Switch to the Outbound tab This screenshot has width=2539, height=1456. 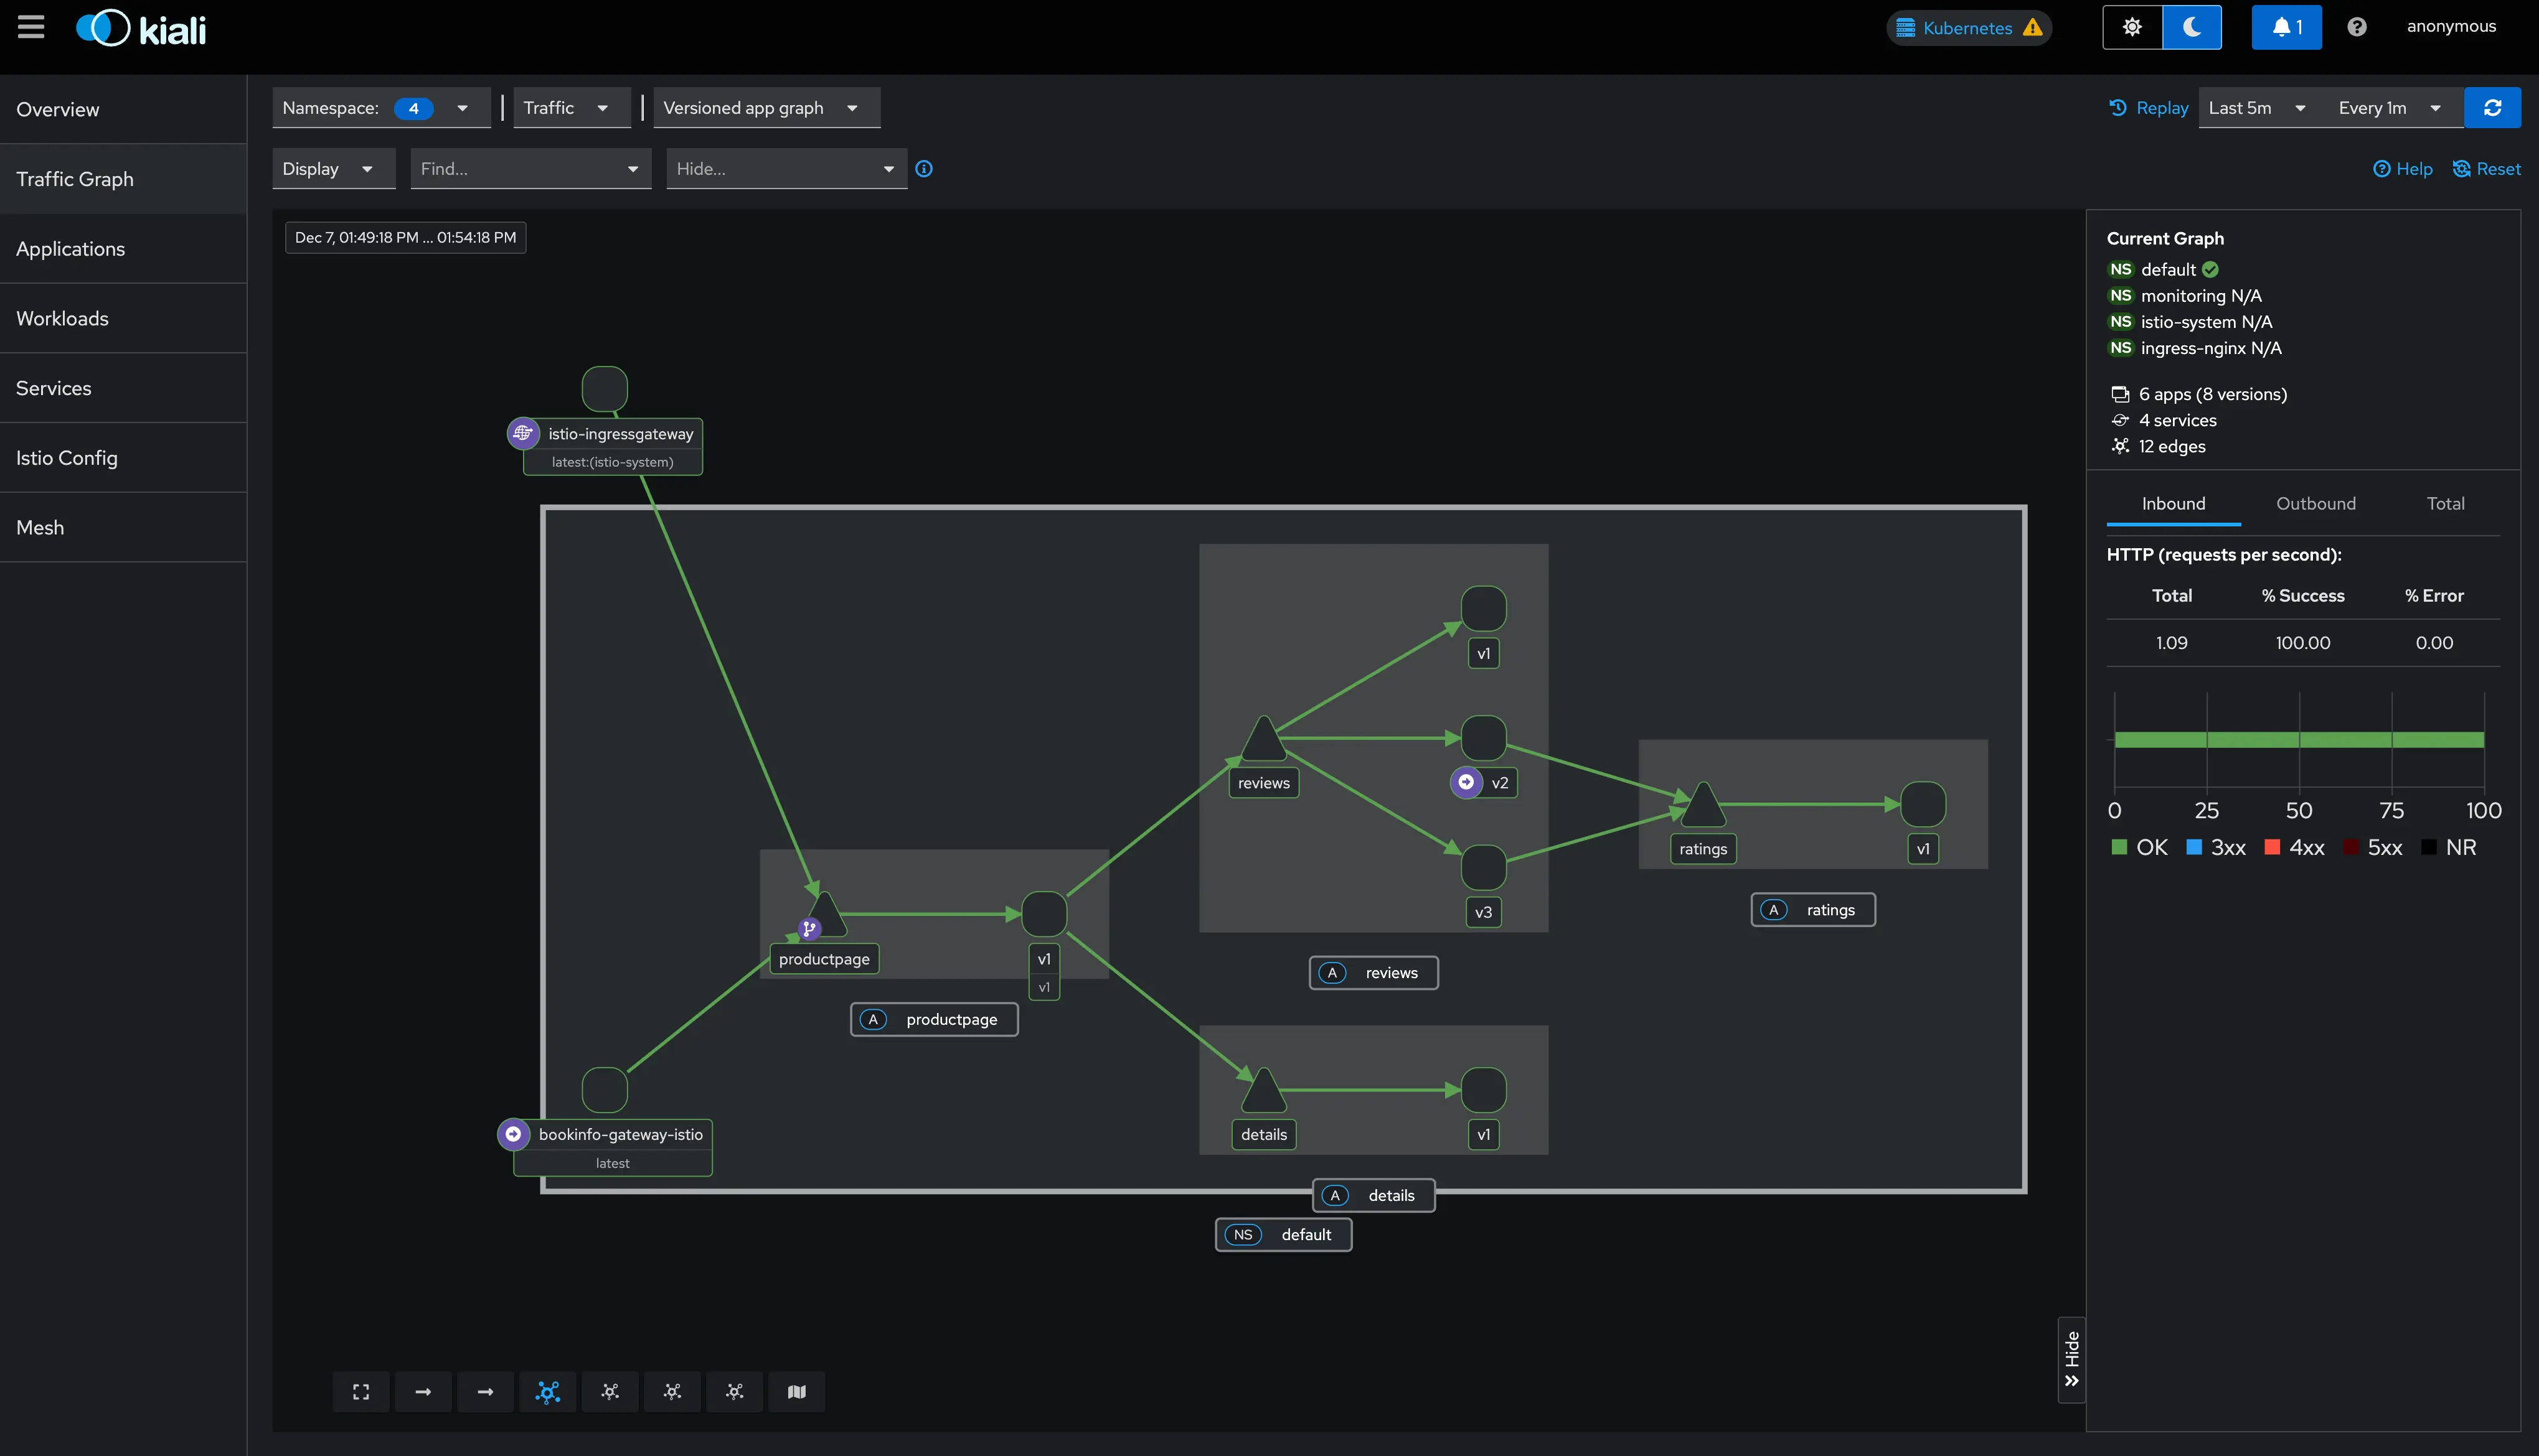click(2316, 504)
